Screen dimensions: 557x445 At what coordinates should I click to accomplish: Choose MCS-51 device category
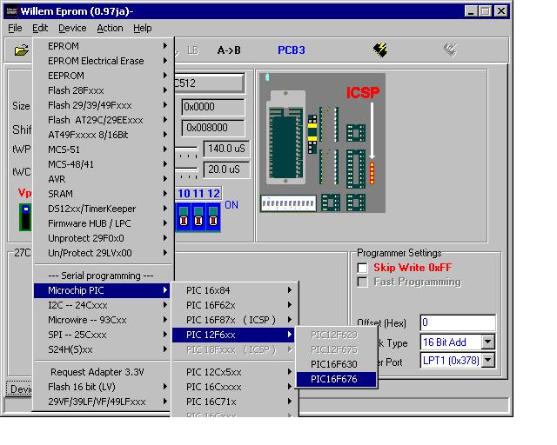tap(102, 149)
